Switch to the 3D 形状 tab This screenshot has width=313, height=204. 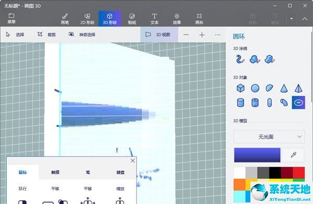(x=110, y=19)
